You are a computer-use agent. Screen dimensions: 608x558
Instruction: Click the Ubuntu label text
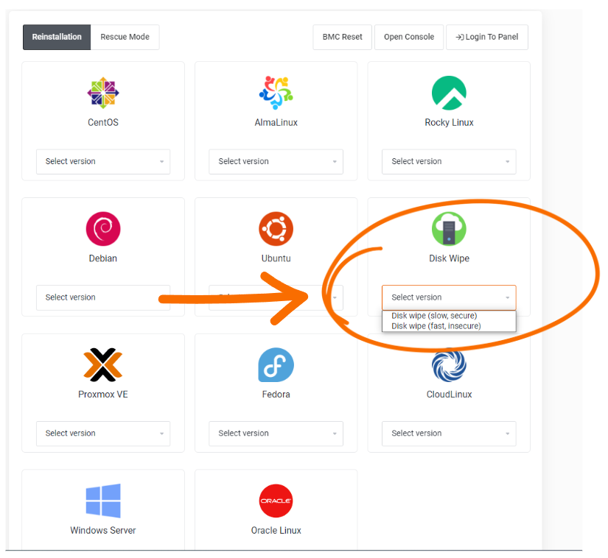(276, 258)
